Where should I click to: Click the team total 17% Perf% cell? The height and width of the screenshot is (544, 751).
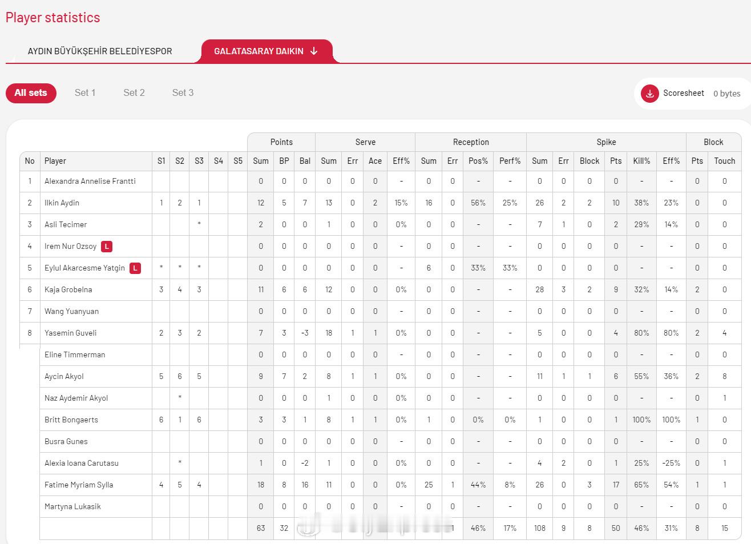coord(510,528)
